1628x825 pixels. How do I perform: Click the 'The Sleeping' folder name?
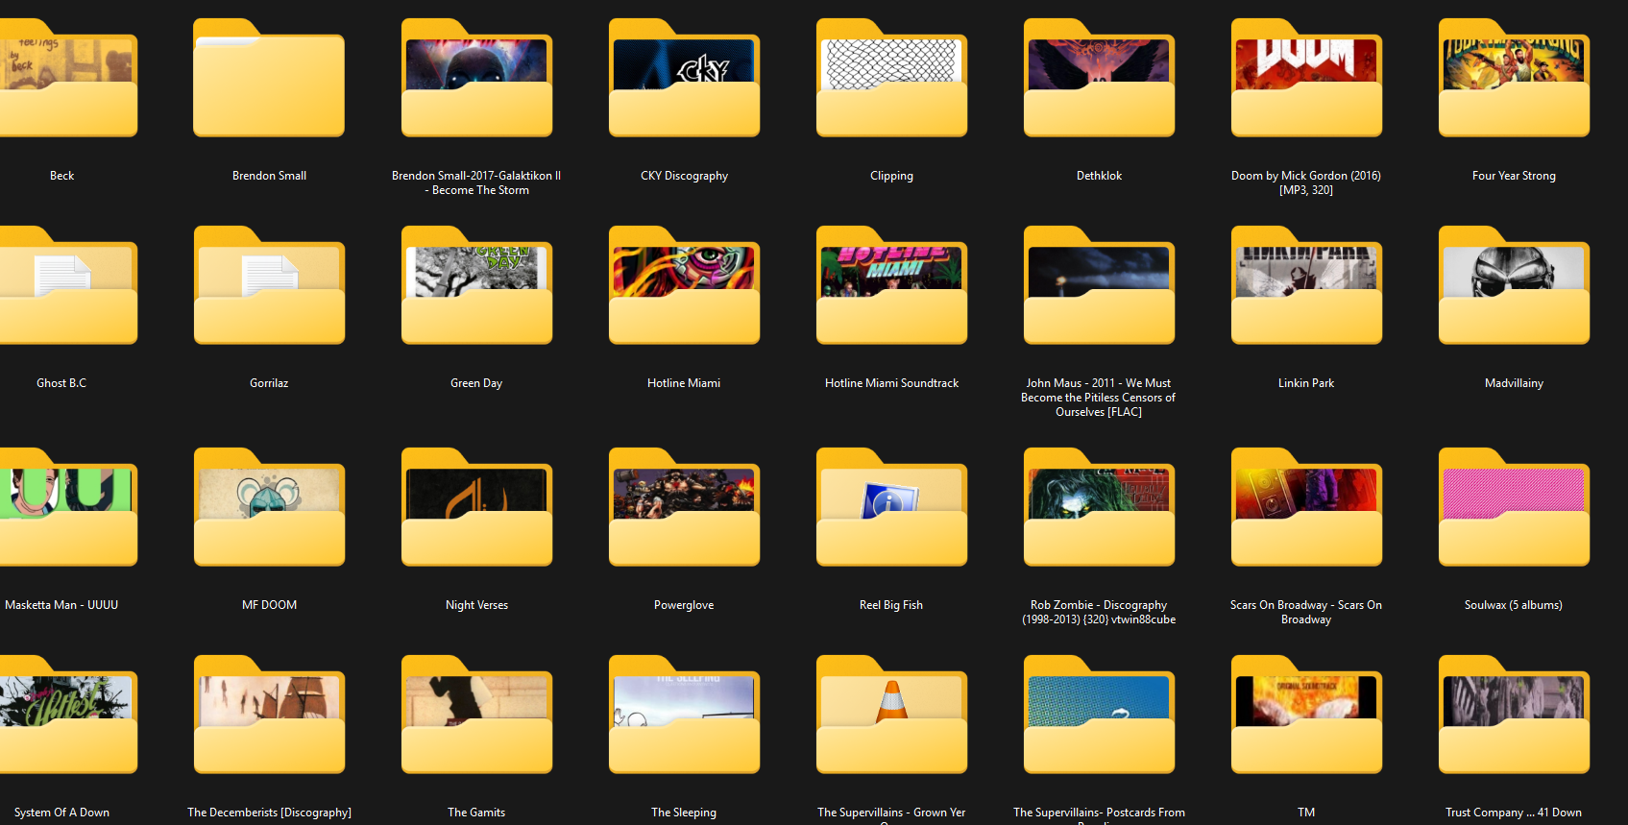coord(684,813)
